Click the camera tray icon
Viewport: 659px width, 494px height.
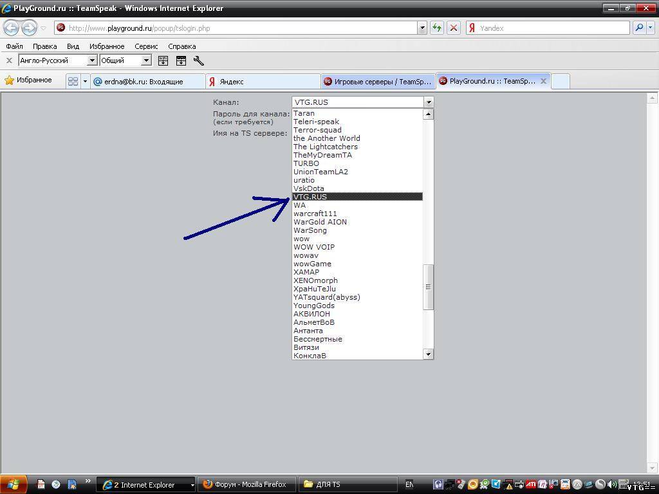point(519,484)
